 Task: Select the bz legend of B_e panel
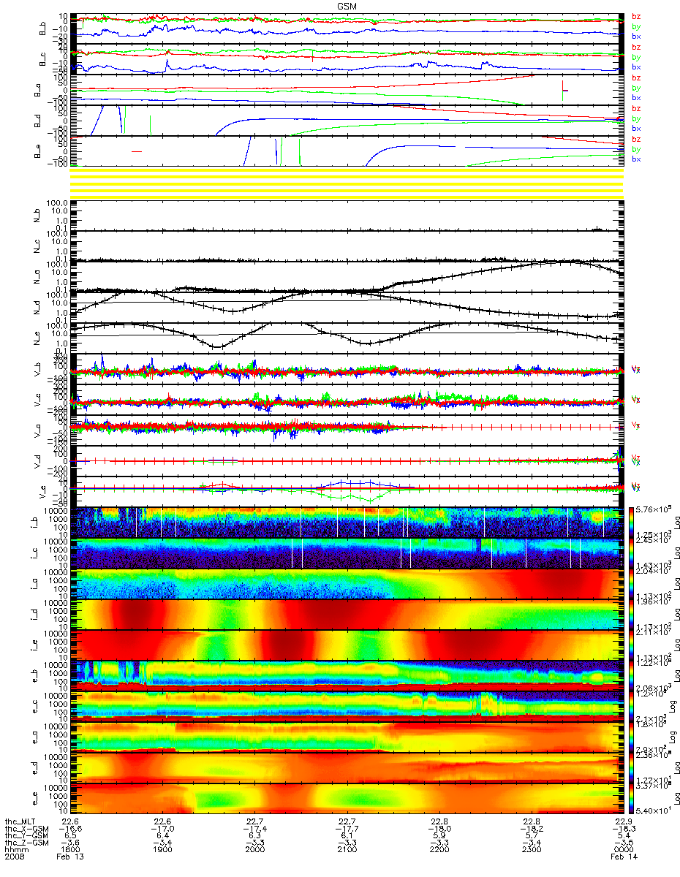(636, 140)
